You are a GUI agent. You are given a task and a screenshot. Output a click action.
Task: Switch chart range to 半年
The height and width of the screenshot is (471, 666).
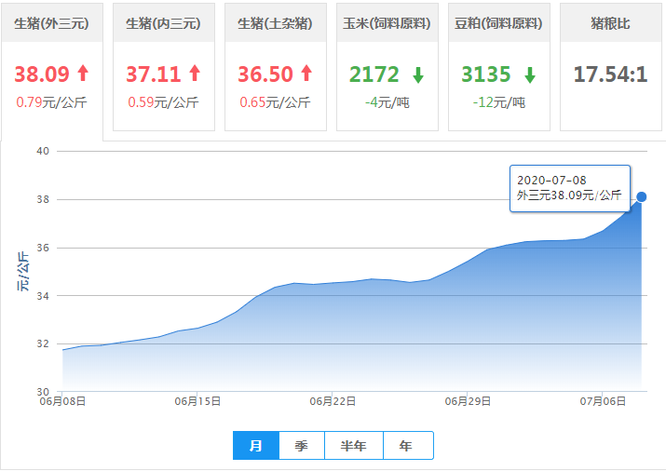(x=354, y=446)
